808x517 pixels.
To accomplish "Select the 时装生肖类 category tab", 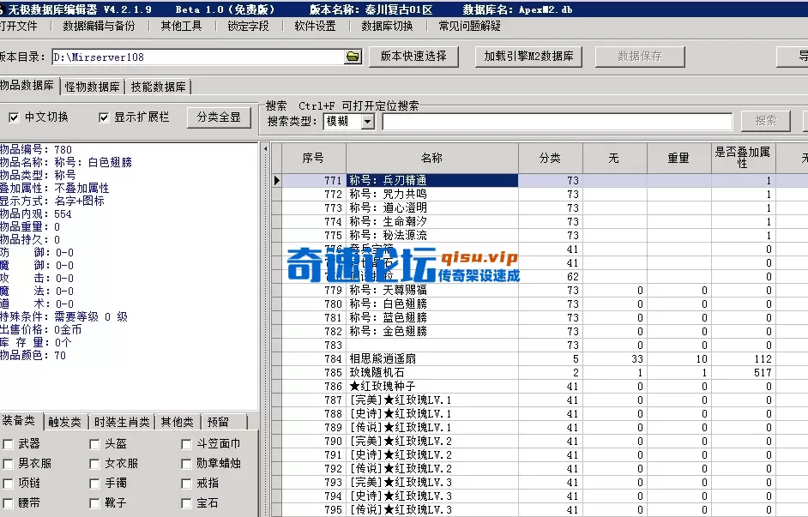I will pos(122,422).
